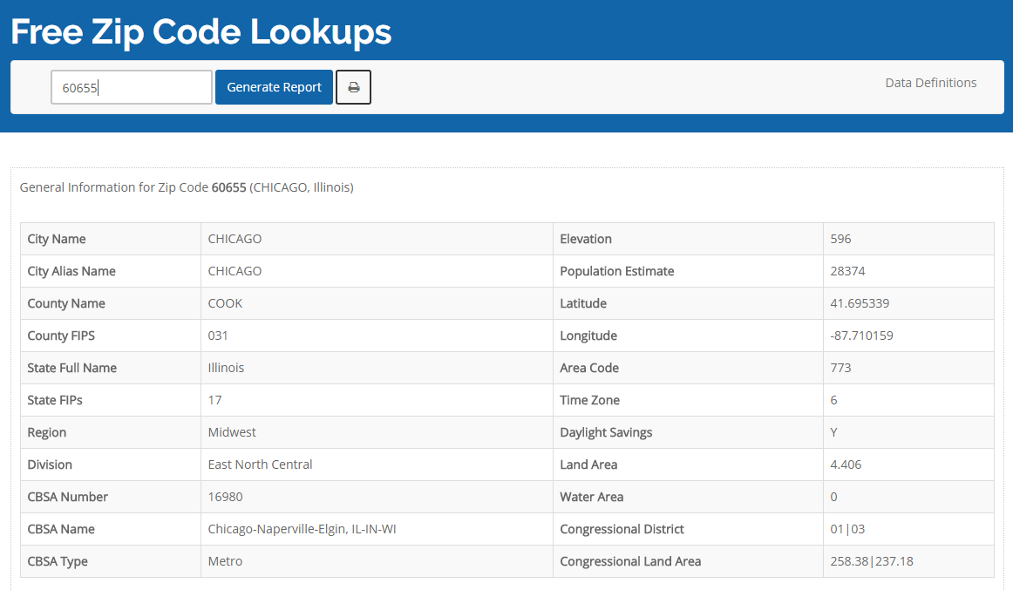Select the State Full Name label
The width and height of the screenshot is (1013, 590).
71,368
